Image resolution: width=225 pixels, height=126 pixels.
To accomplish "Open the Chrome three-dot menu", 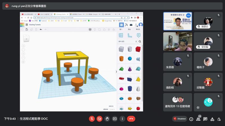I will click(x=141, y=18).
